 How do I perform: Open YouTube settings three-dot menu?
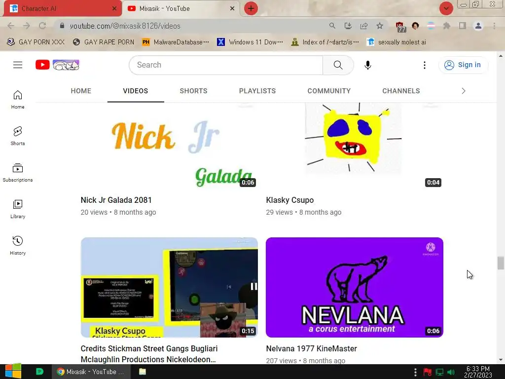(x=425, y=65)
